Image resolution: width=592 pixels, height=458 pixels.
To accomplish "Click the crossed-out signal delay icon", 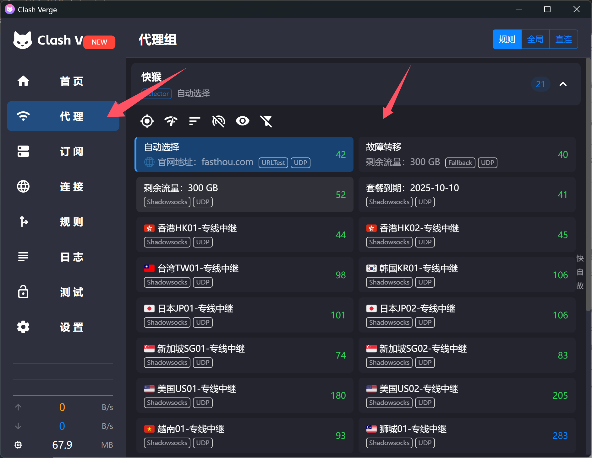I will pyautogui.click(x=218, y=121).
